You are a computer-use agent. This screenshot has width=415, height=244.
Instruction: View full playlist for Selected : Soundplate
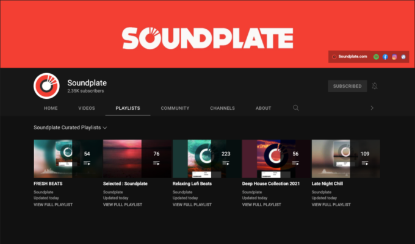point(123,205)
